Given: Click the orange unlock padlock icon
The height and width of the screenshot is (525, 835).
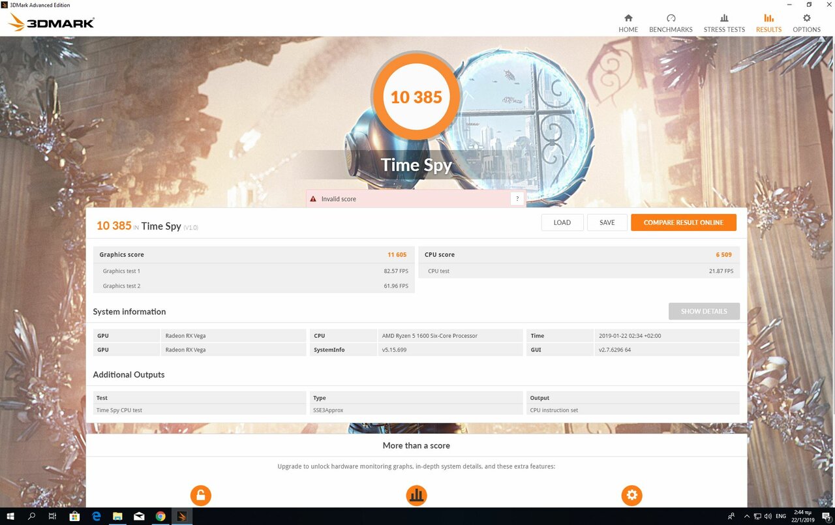Looking at the screenshot, I should tap(201, 496).
